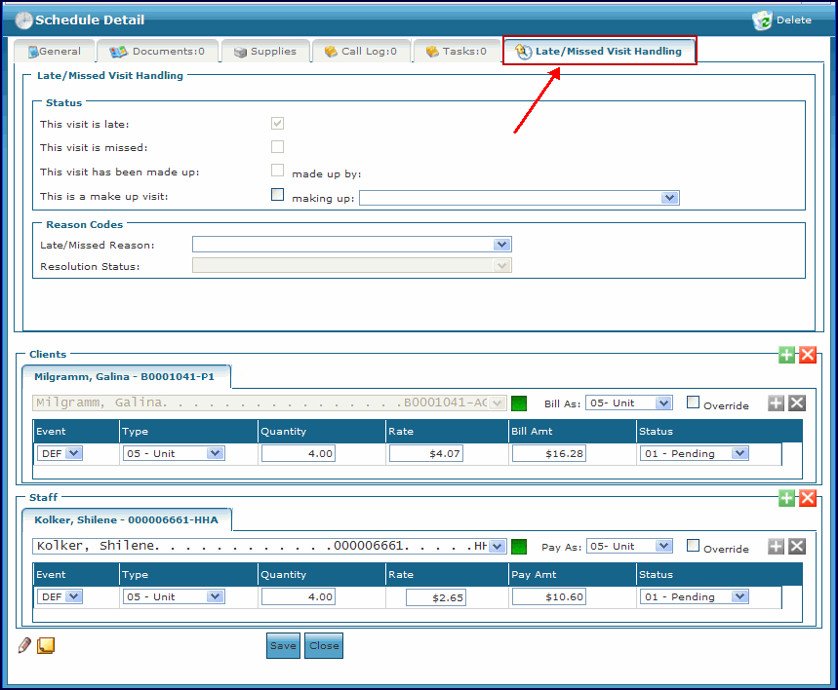The width and height of the screenshot is (838, 690).
Task: Click green plus icon in Staff section
Action: coord(787,498)
